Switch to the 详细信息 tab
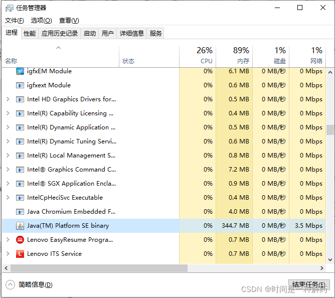Screen dimensions: 335x298 [131, 33]
